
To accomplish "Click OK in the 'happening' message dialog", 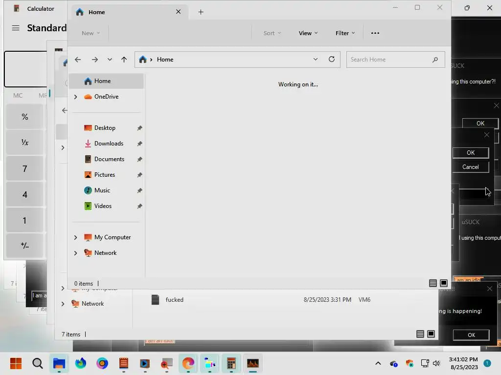I will [471, 335].
